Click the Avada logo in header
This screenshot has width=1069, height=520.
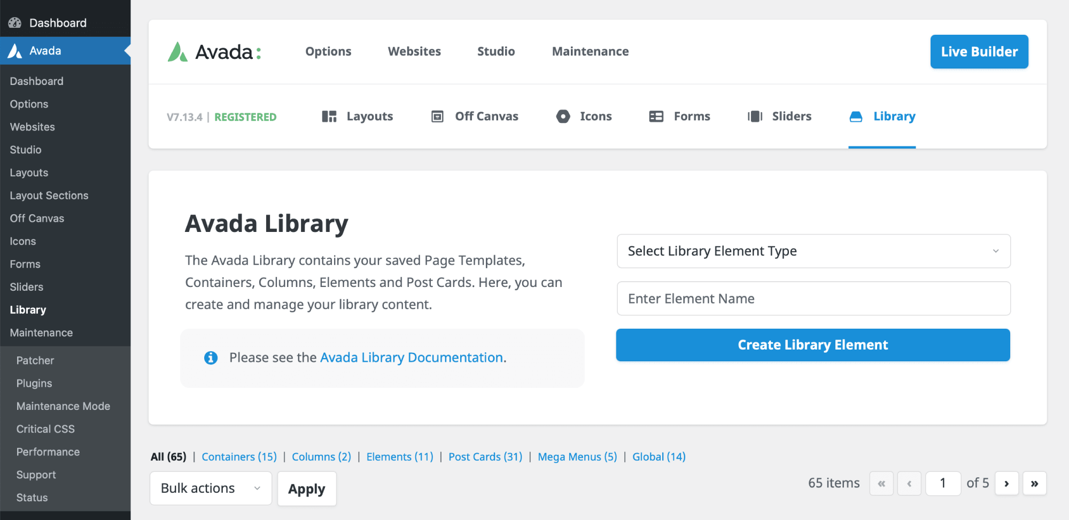coord(214,52)
